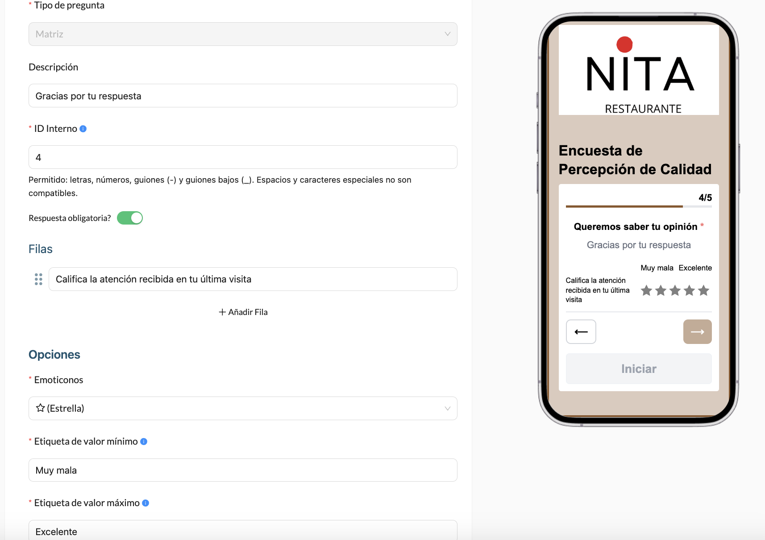Image resolution: width=765 pixels, height=540 pixels.
Task: Click the Estrella dropdown chevron arrow
Action: [x=447, y=409]
